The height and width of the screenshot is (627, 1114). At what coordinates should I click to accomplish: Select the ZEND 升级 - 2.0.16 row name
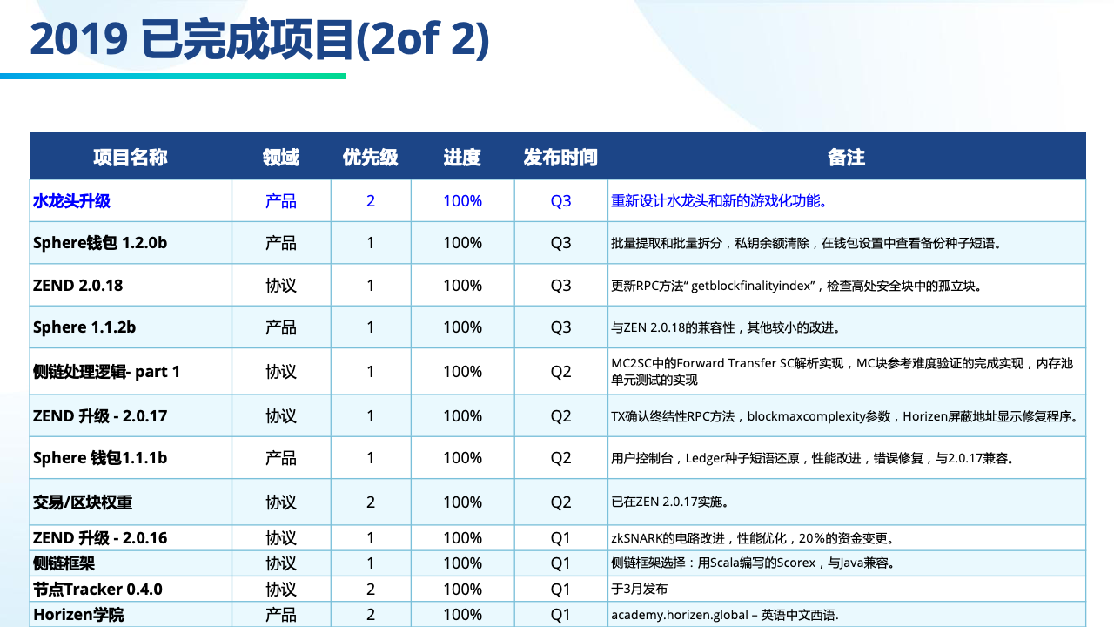click(100, 538)
